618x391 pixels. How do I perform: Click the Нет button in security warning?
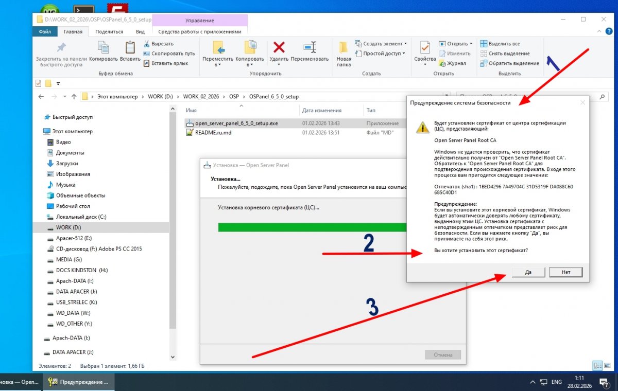566,272
